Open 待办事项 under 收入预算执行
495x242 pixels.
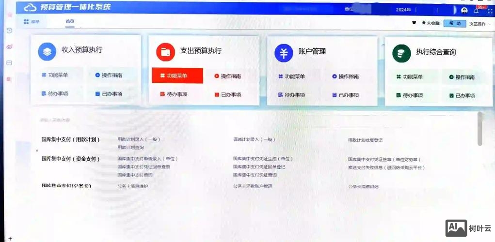(54, 93)
